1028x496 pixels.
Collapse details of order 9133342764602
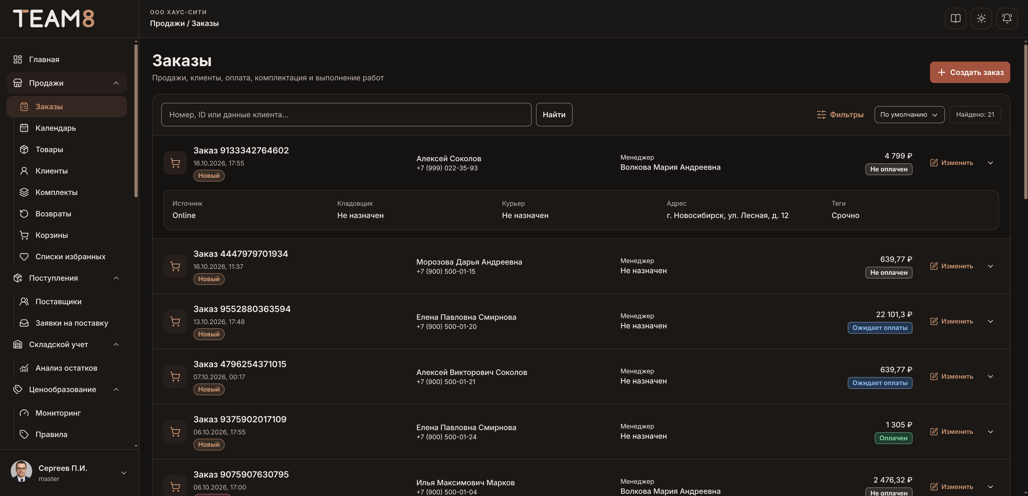click(990, 163)
